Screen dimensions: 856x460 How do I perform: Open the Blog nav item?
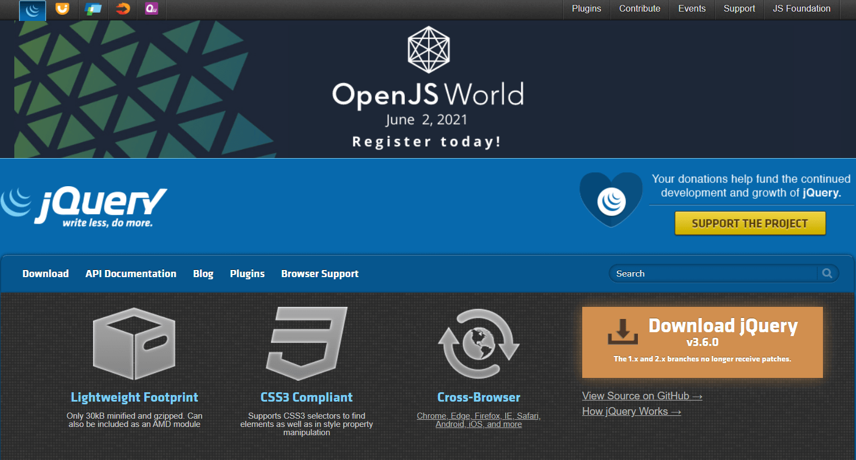203,274
